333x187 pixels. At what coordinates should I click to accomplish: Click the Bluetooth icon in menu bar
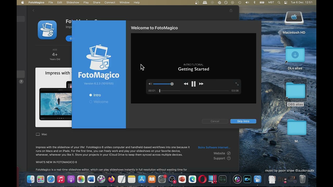(254, 2)
